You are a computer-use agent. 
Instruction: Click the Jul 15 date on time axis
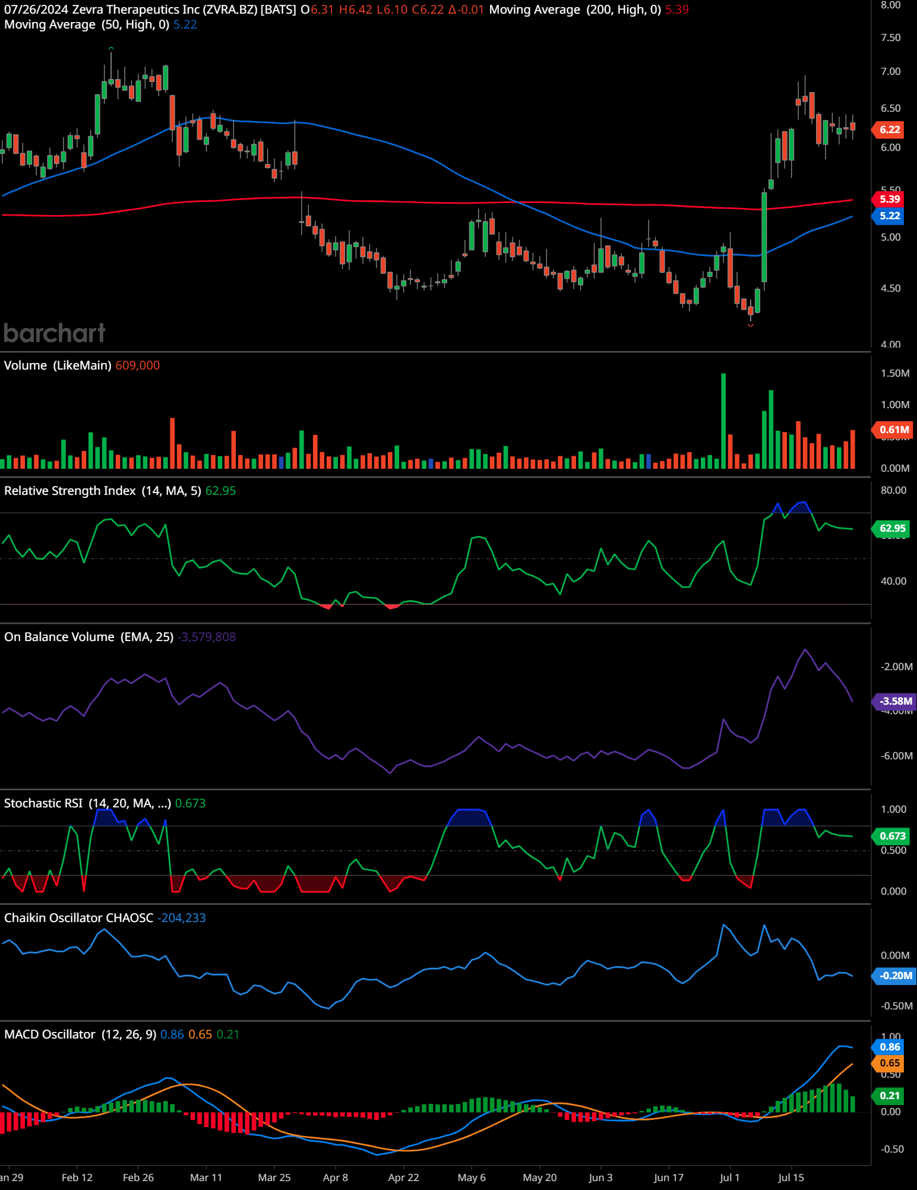point(791,1178)
